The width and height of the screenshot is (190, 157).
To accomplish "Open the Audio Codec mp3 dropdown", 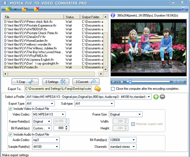I will [57, 140].
